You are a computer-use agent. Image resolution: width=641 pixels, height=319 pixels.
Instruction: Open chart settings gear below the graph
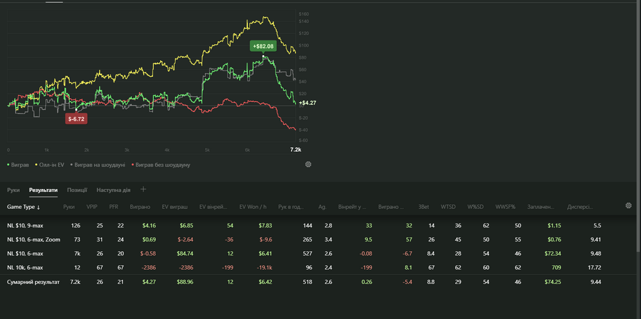coord(308,165)
